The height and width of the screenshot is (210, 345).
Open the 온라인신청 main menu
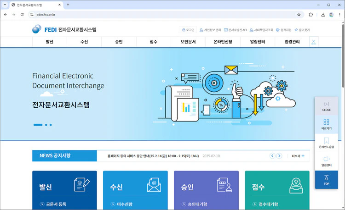[223, 42]
